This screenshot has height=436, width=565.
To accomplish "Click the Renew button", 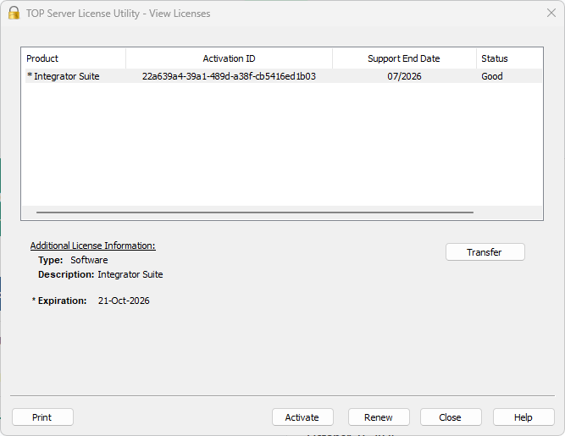I will point(379,417).
